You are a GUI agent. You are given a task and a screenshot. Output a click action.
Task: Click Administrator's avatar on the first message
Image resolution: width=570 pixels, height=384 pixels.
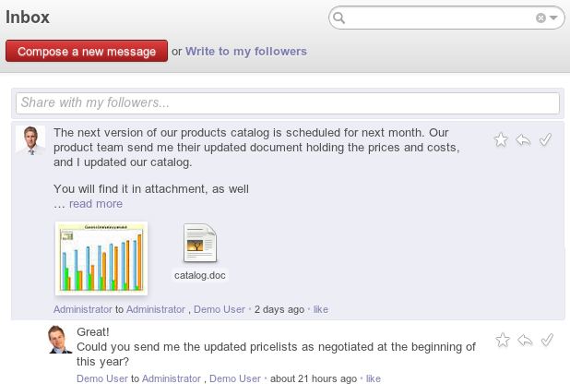[x=30, y=140]
